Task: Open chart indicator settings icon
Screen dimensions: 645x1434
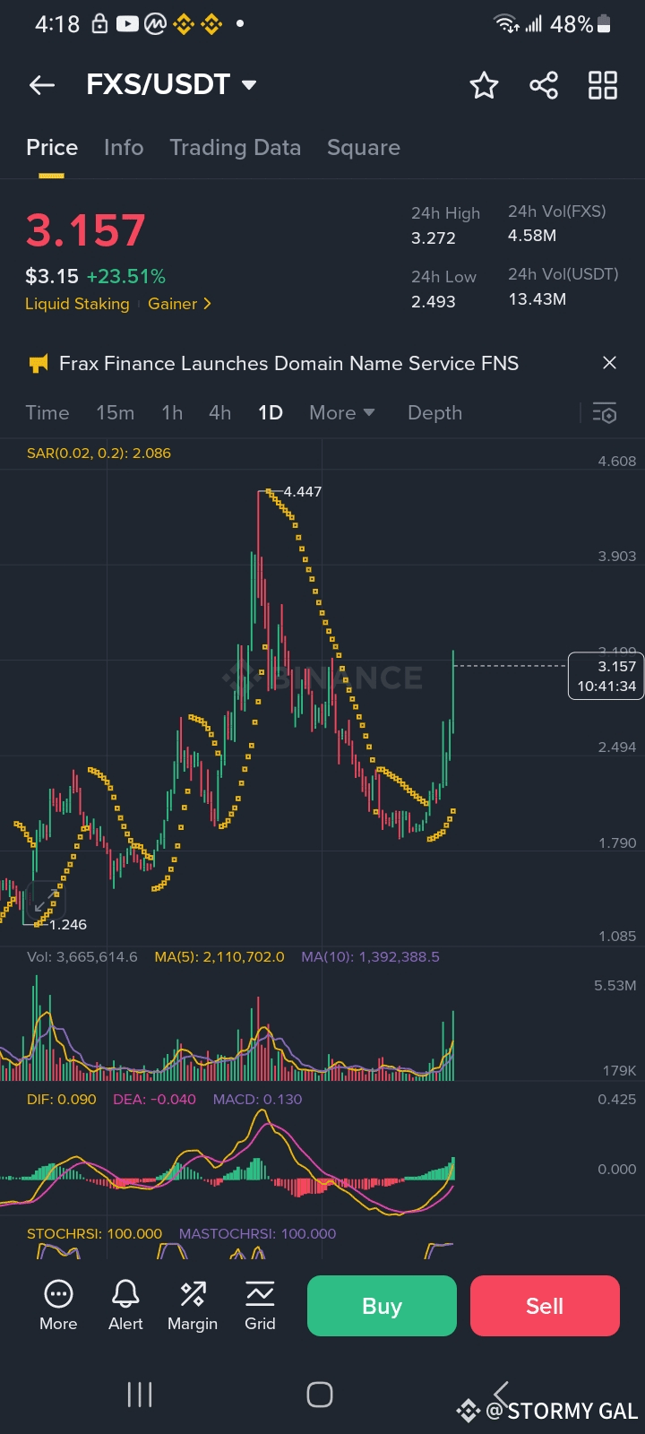Action: click(x=605, y=412)
